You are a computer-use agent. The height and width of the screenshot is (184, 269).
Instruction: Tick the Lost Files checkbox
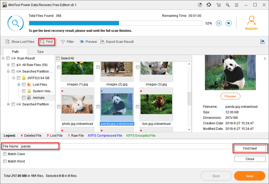pos(24,85)
